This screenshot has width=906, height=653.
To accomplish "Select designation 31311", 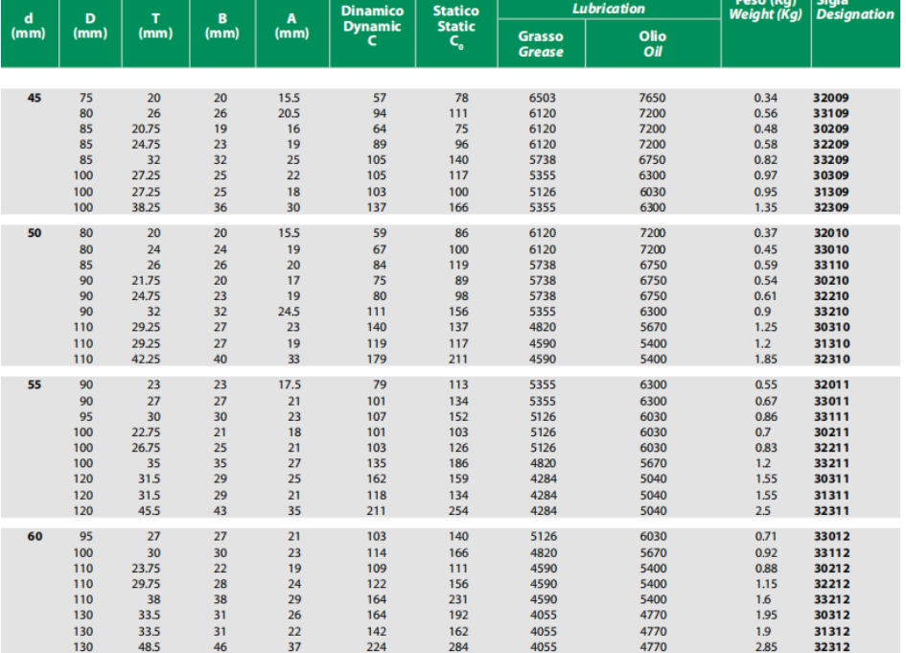I will [x=831, y=496].
